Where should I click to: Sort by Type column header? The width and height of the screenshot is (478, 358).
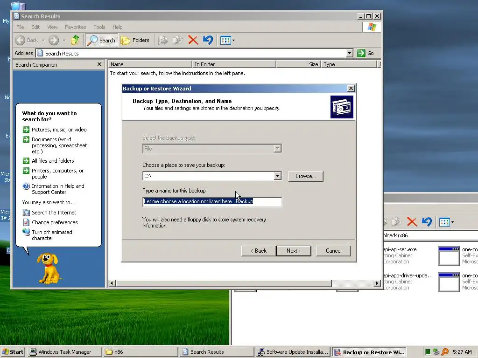point(349,64)
